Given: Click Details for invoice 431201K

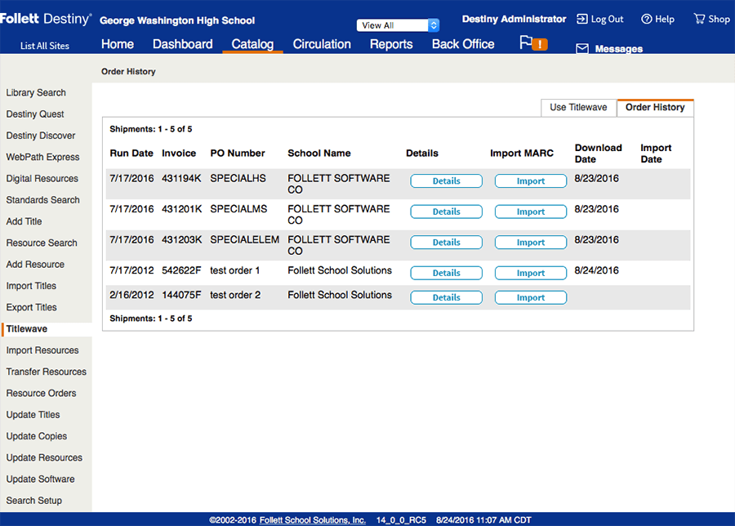Looking at the screenshot, I should click(446, 212).
